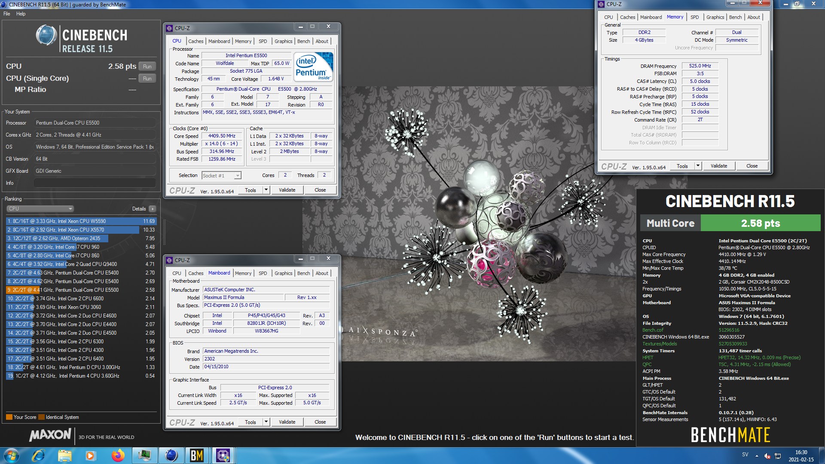Click the Core Speed value 4409.50 MHz

(222, 136)
